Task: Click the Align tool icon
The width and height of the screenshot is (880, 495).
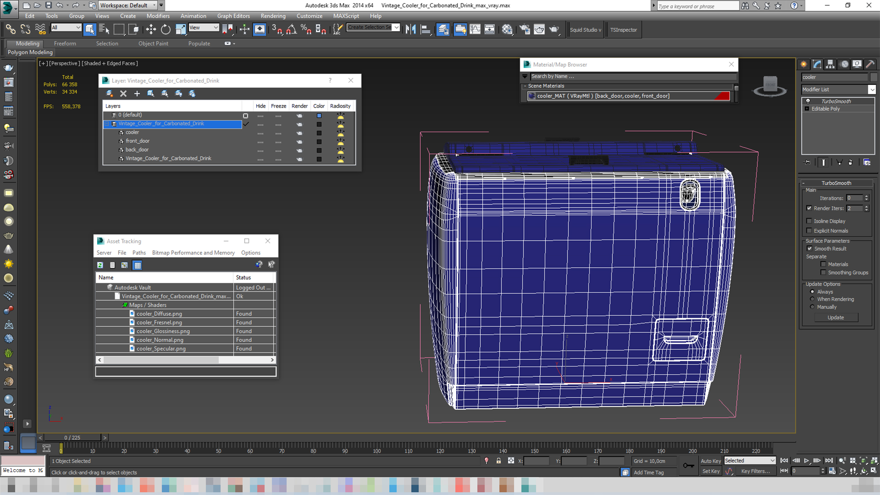Action: pyautogui.click(x=425, y=29)
